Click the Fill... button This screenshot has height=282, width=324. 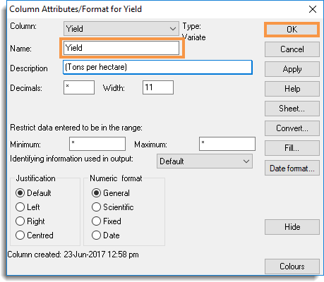pos(292,148)
